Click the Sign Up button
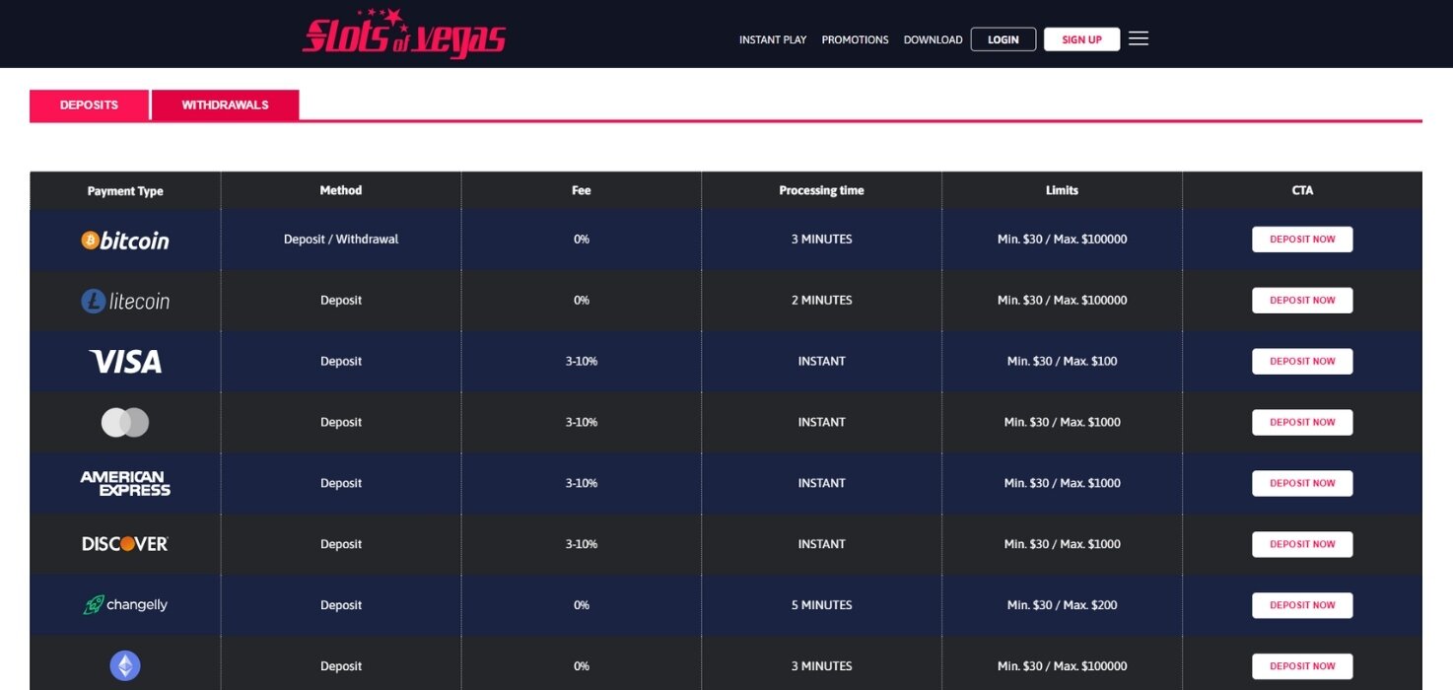The height and width of the screenshot is (690, 1453). tap(1081, 39)
